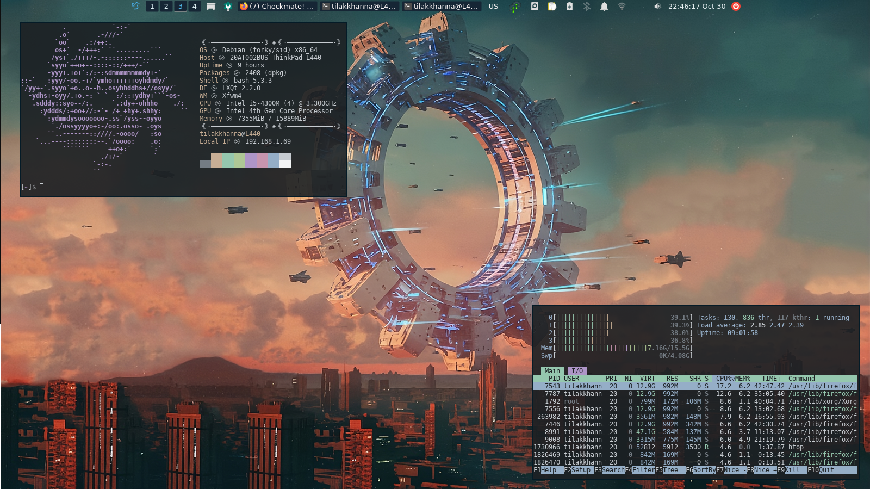Click F8 Nice + in htop footer
Screen dimensions: 870x489
(x=762, y=470)
